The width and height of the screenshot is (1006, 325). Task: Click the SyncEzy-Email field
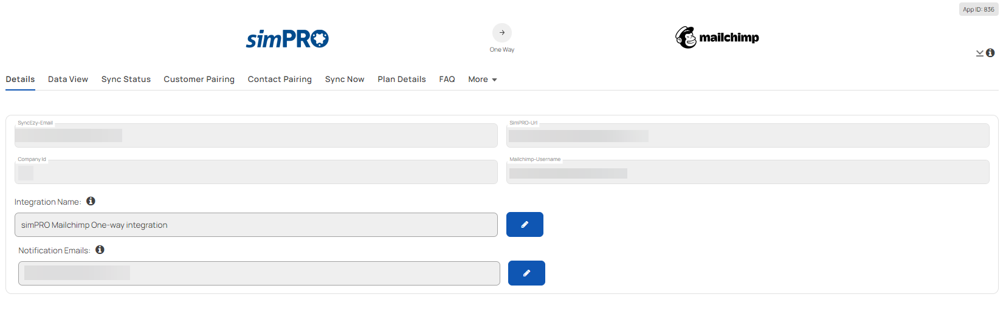256,135
